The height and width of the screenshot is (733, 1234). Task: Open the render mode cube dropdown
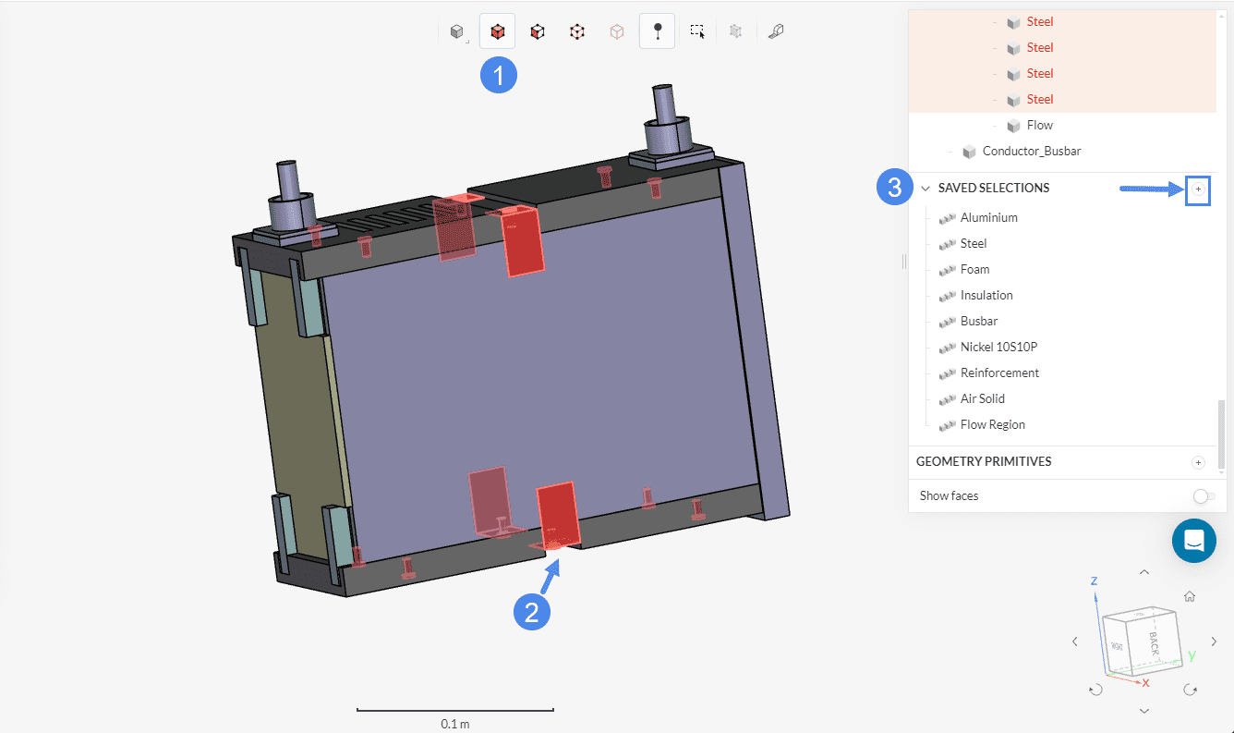coord(457,31)
